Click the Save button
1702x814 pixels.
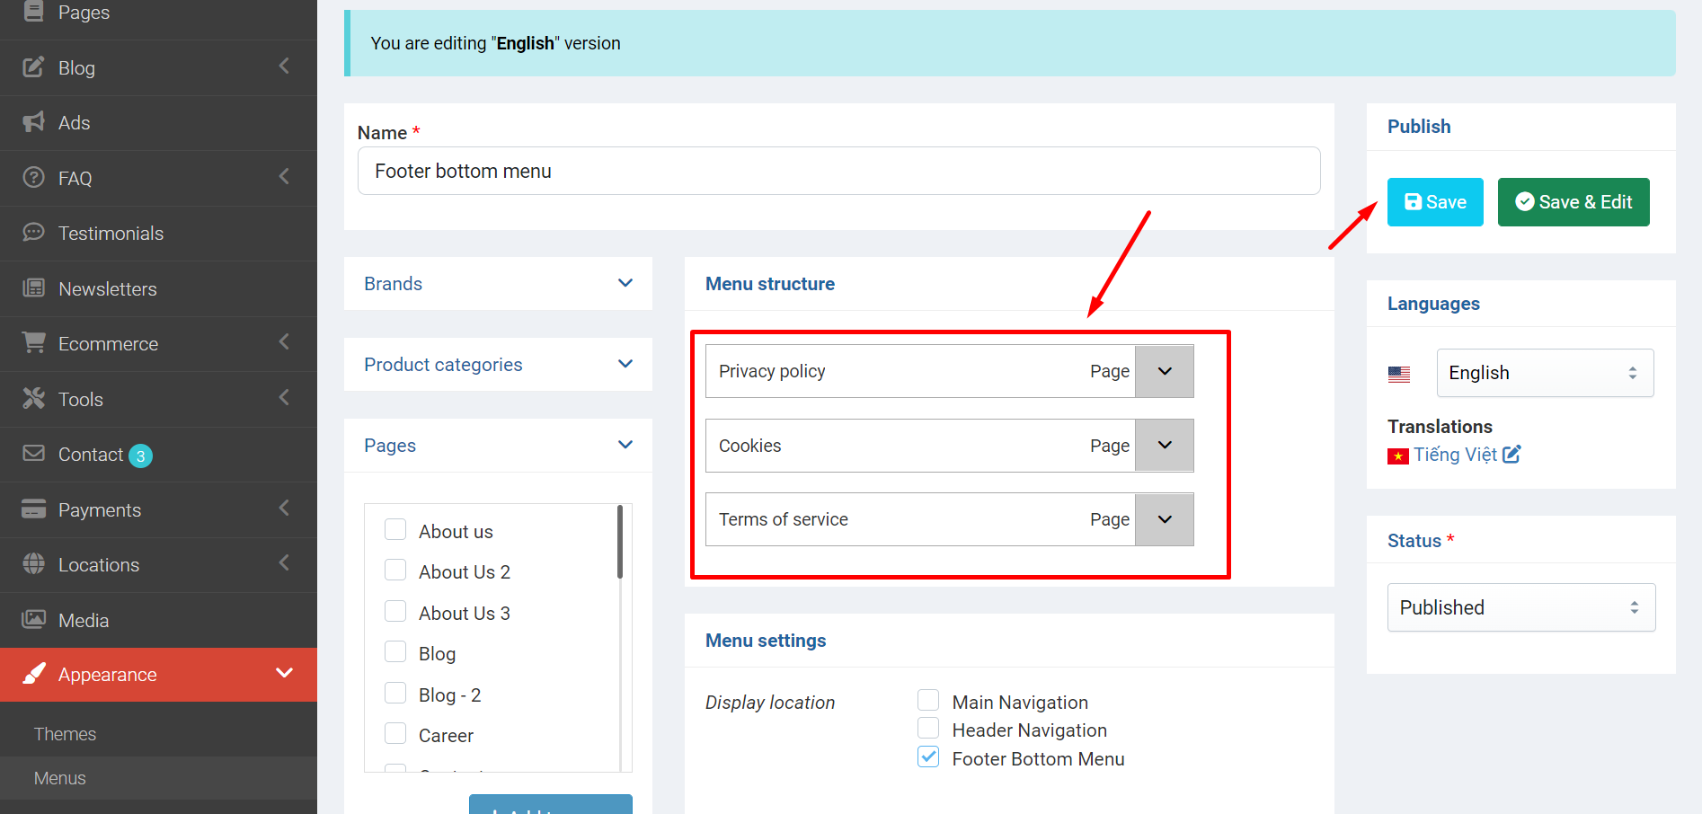click(1435, 202)
